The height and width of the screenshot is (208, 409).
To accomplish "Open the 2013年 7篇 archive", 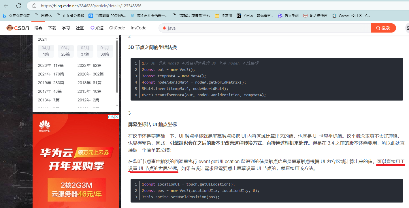I will click(x=49, y=100).
